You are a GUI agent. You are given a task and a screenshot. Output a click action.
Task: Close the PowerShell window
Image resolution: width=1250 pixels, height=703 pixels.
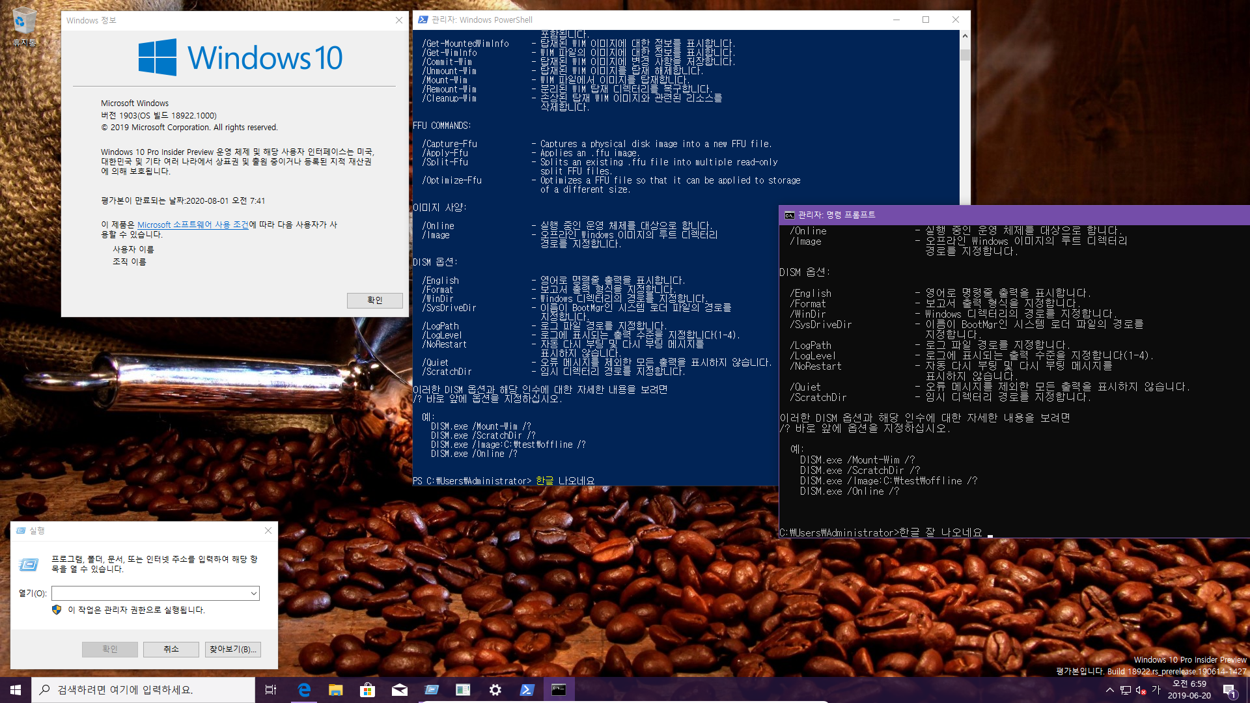[x=956, y=20]
